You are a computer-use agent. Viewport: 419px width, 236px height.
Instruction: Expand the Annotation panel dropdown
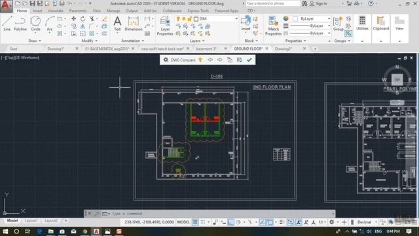pyautogui.click(x=132, y=41)
